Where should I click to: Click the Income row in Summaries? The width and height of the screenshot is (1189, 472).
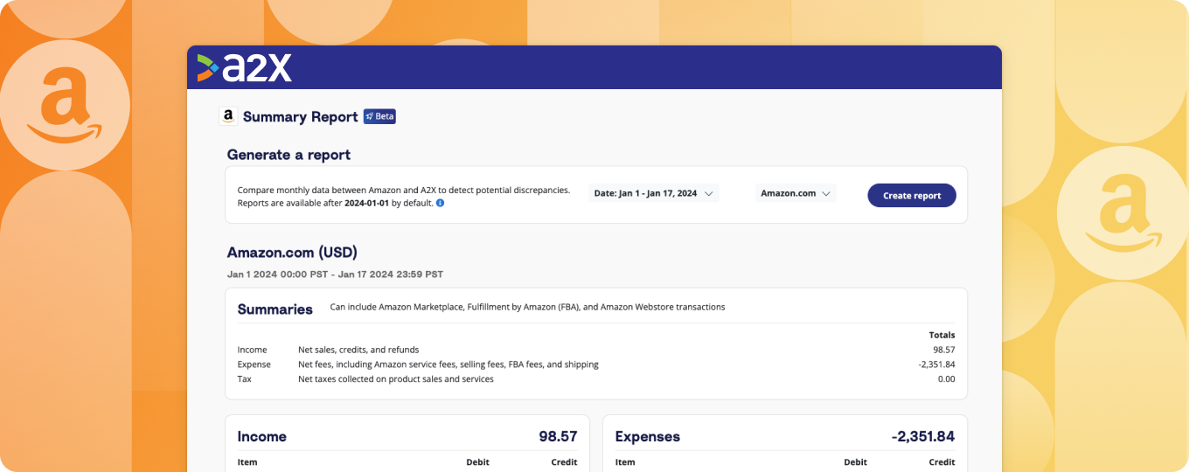[x=252, y=350]
